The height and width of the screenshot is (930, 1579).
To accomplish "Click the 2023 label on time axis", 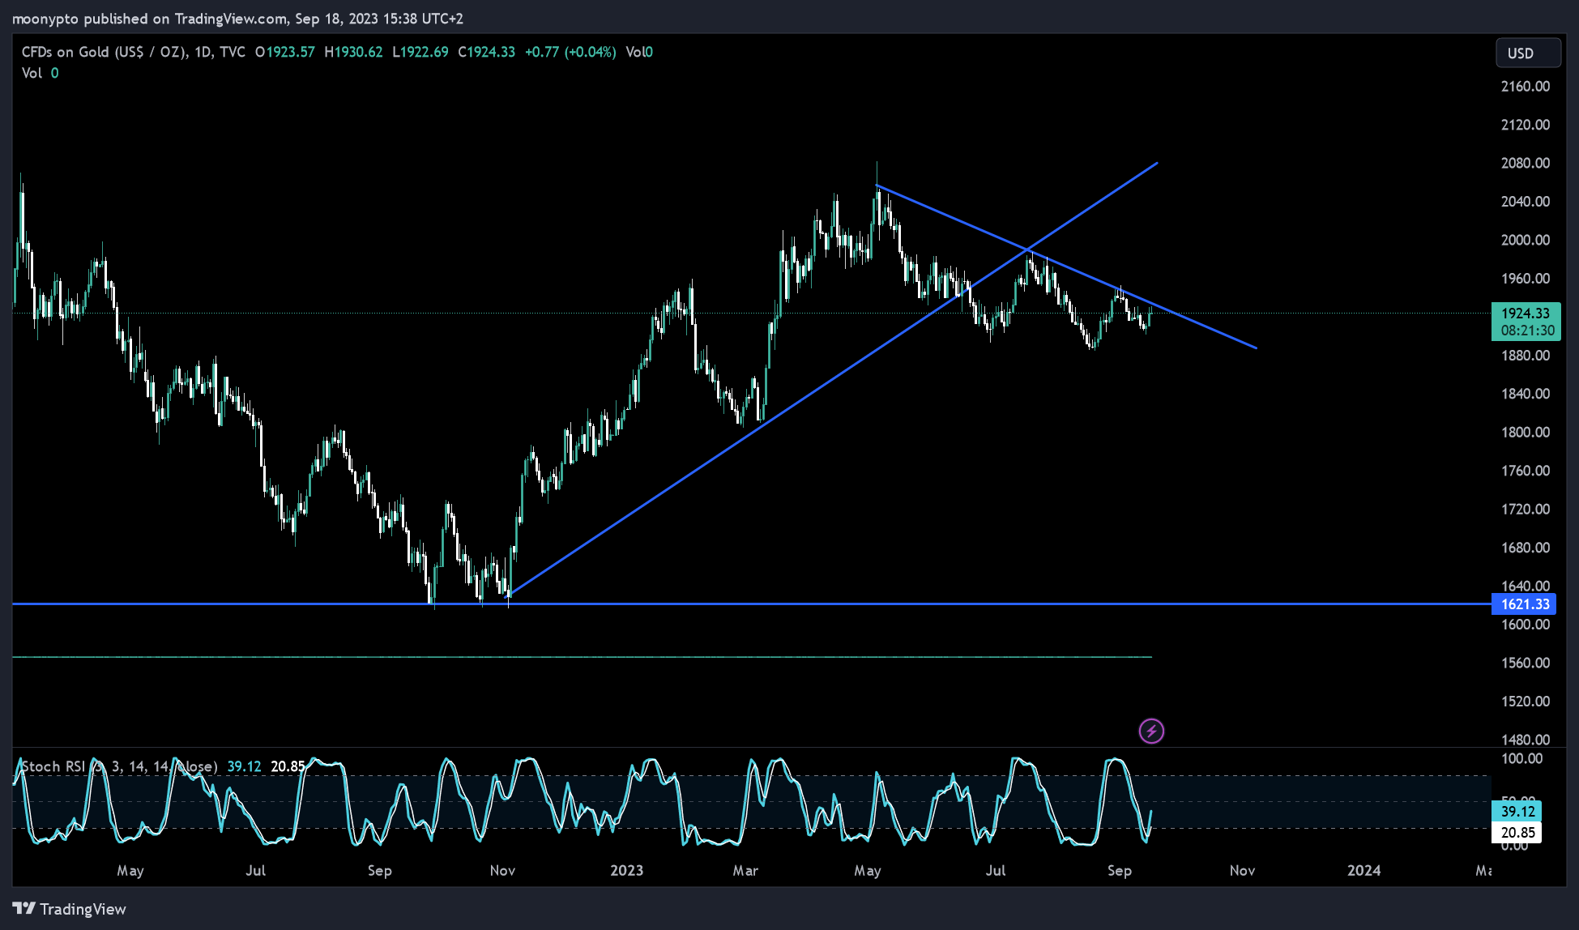I will click(626, 871).
